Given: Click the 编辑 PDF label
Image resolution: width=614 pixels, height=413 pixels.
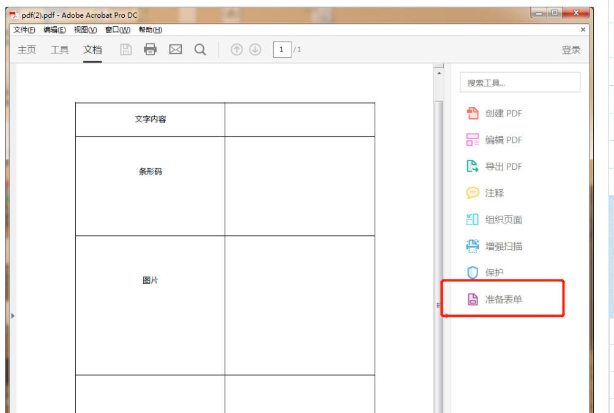Looking at the screenshot, I should (x=504, y=140).
